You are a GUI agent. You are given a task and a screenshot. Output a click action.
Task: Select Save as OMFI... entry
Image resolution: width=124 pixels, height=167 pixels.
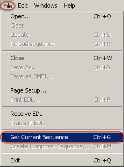coord(62,77)
